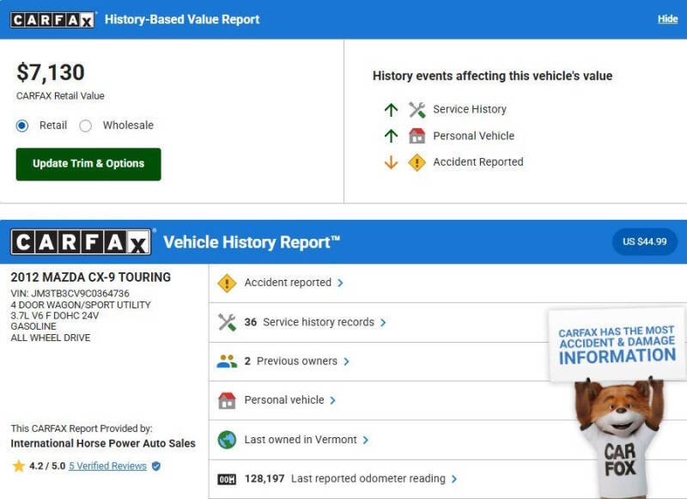687x499 pixels.
Task: Expand the 2 Previous owners chevron
Action: point(346,362)
